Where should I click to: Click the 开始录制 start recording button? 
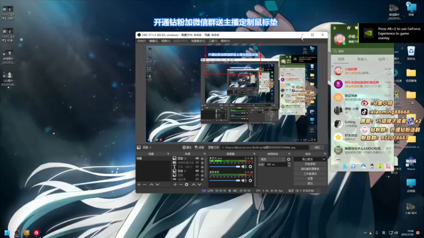(310, 164)
